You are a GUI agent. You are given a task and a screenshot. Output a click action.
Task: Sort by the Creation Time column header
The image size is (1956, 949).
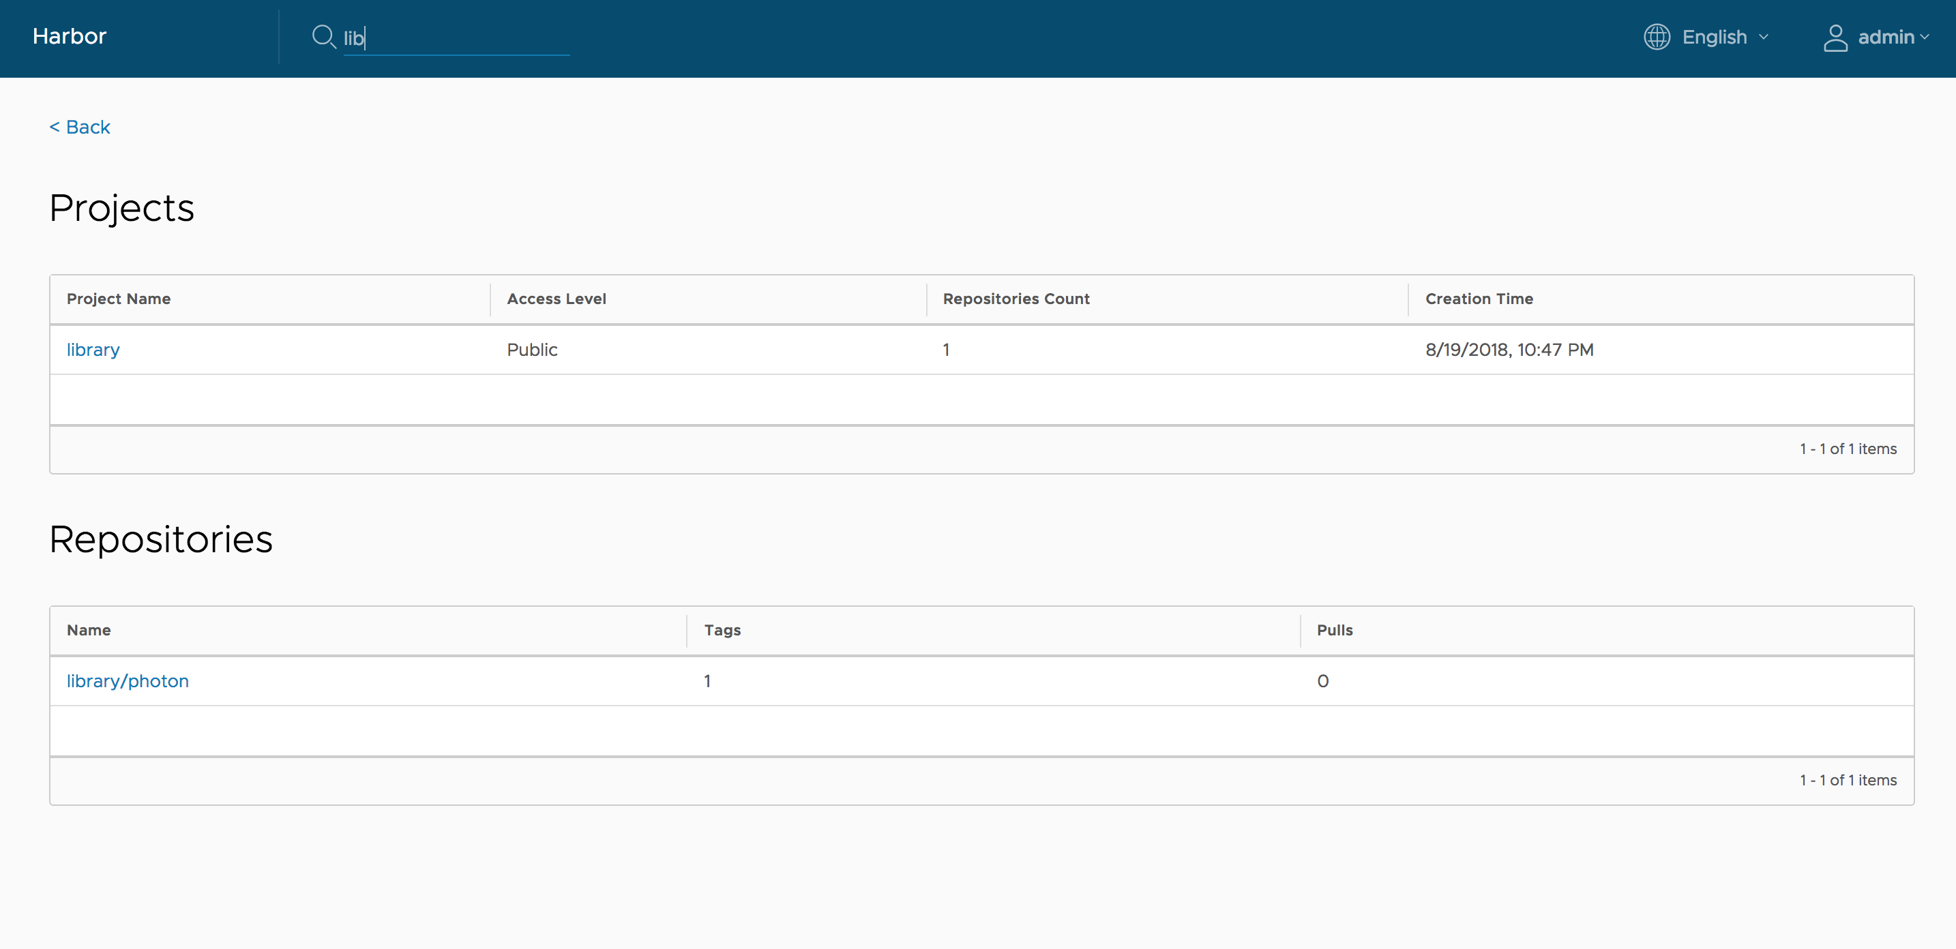[1479, 299]
